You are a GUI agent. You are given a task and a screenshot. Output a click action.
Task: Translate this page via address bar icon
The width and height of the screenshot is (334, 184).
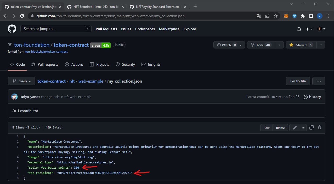[259, 16]
